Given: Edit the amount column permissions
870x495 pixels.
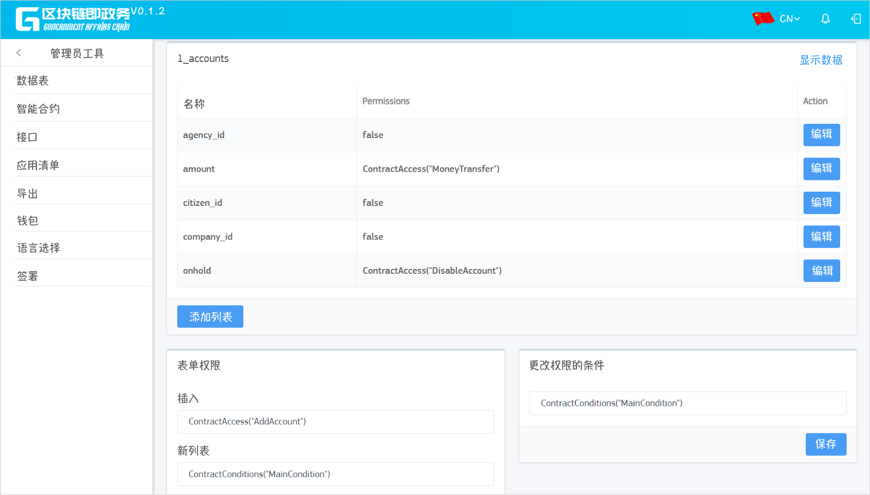Looking at the screenshot, I should 821,169.
